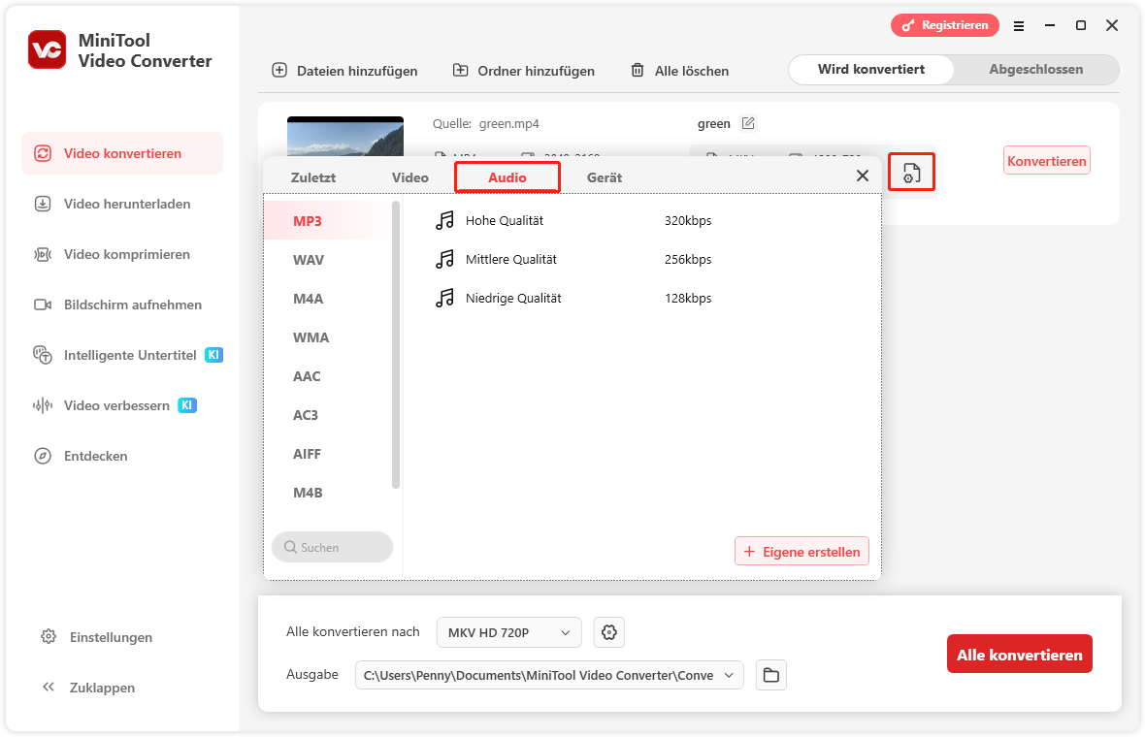Click the Quelle: green.mp4 text
The height and width of the screenshot is (737, 1145).
[x=485, y=123]
